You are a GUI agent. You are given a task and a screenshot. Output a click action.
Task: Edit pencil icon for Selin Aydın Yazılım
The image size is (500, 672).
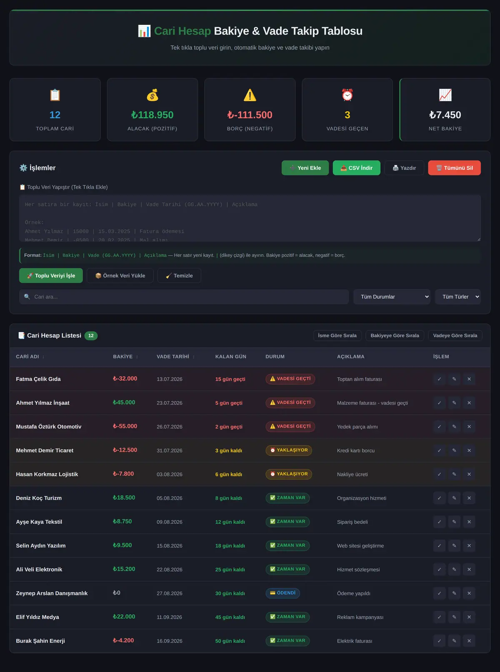click(454, 545)
